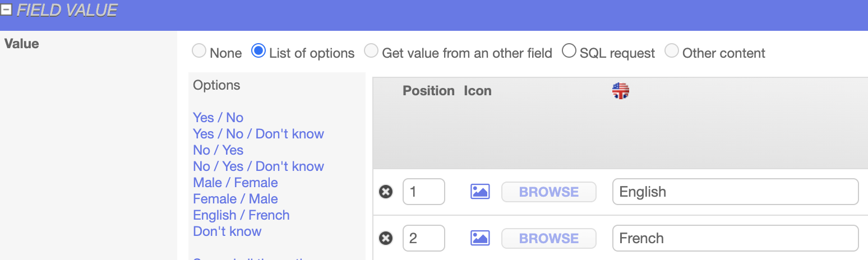Screen dimensions: 868x260
Task: Click the French label text field
Action: pyautogui.click(x=735, y=239)
